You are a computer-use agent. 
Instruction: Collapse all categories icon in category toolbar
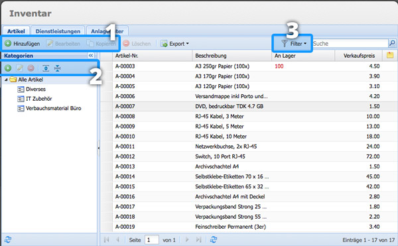58,68
